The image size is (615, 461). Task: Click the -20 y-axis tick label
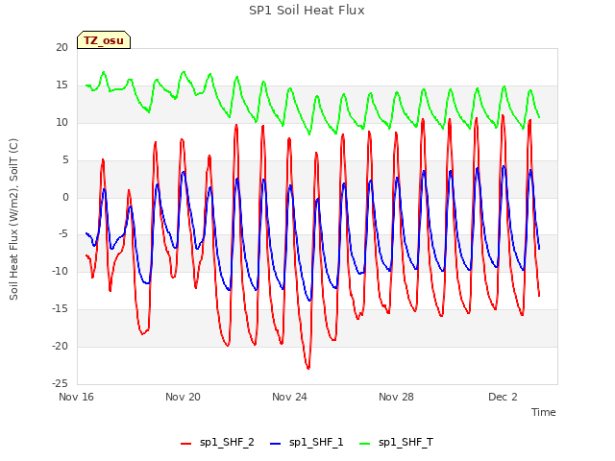(x=61, y=346)
